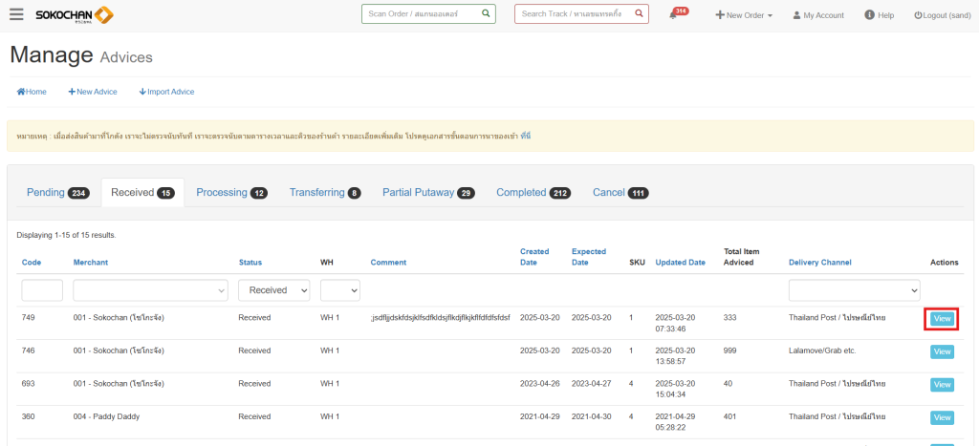
Task: Click total item value 999
Action: click(x=729, y=350)
